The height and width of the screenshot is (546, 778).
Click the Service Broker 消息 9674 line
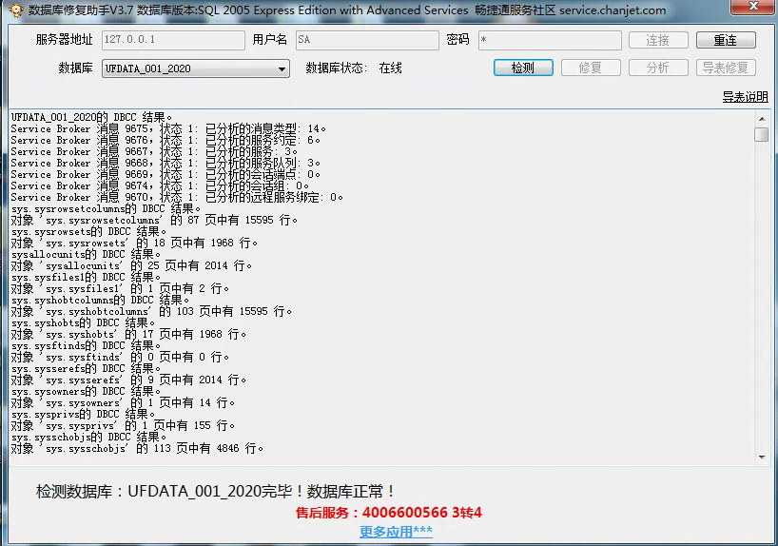(161, 185)
